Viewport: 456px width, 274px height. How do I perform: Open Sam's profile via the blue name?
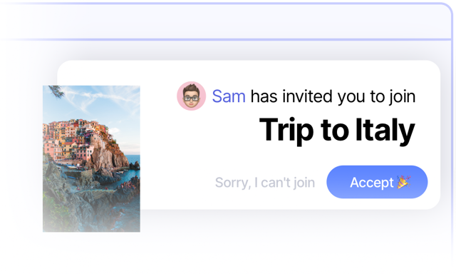click(229, 96)
